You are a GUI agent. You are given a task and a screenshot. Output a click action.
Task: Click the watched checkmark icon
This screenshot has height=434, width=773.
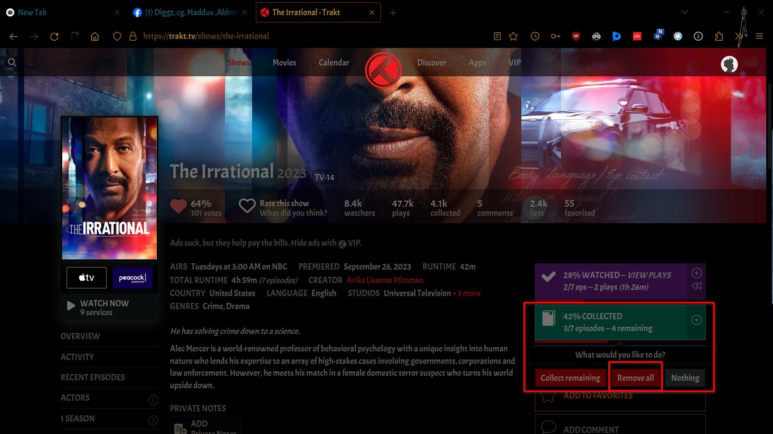(548, 277)
